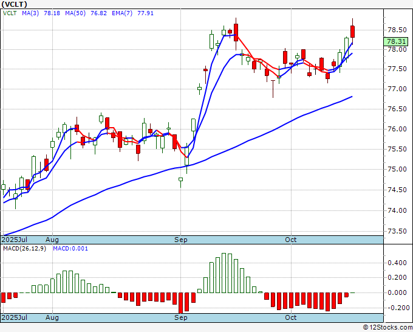The height and width of the screenshot is (332, 413).
Task: Click the 0.200 MACD axis label
Action: [x=397, y=277]
